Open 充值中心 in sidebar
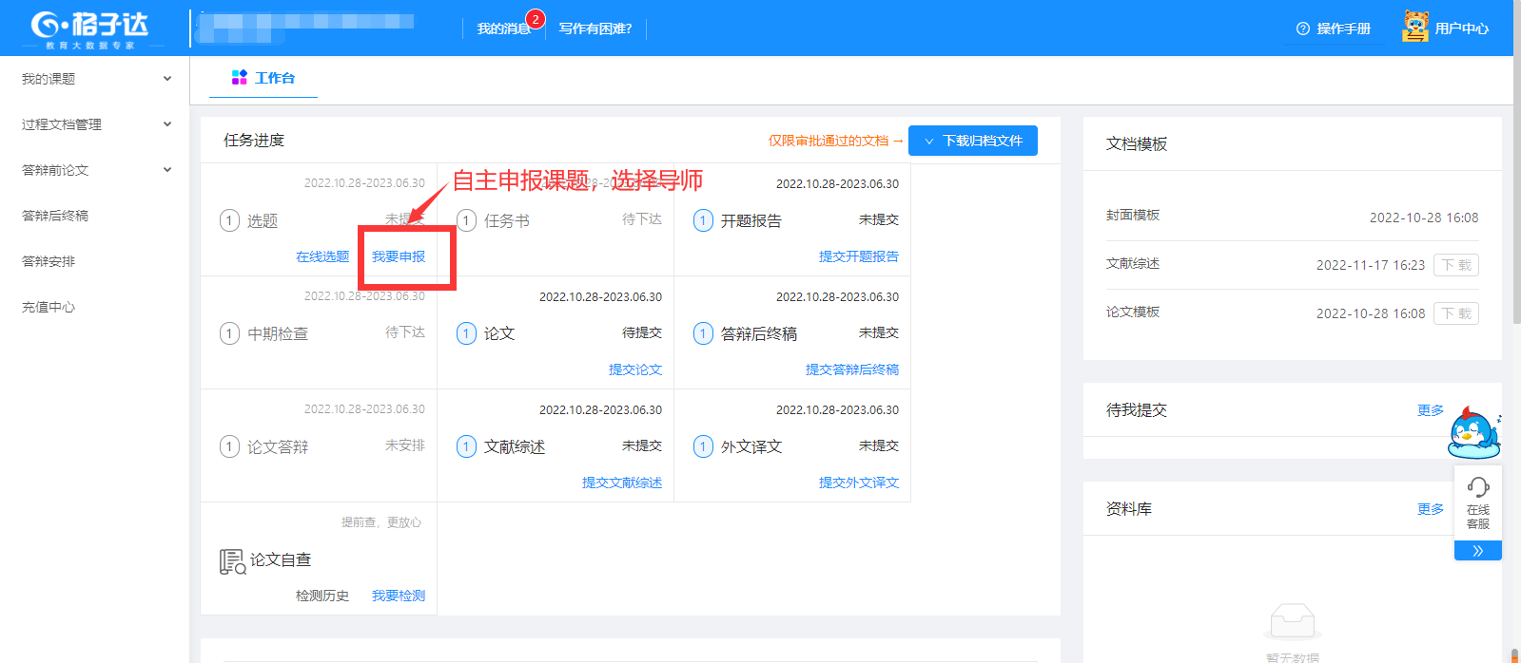The width and height of the screenshot is (1521, 663). pos(49,307)
